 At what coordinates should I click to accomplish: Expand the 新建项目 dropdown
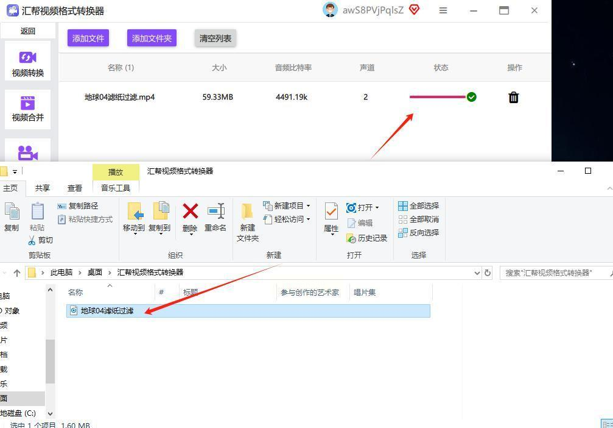pos(308,206)
